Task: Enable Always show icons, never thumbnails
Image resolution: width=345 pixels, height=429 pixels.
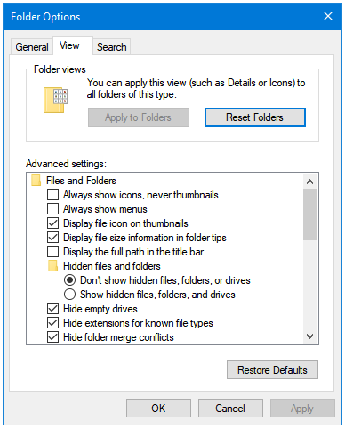Action: tap(52, 195)
